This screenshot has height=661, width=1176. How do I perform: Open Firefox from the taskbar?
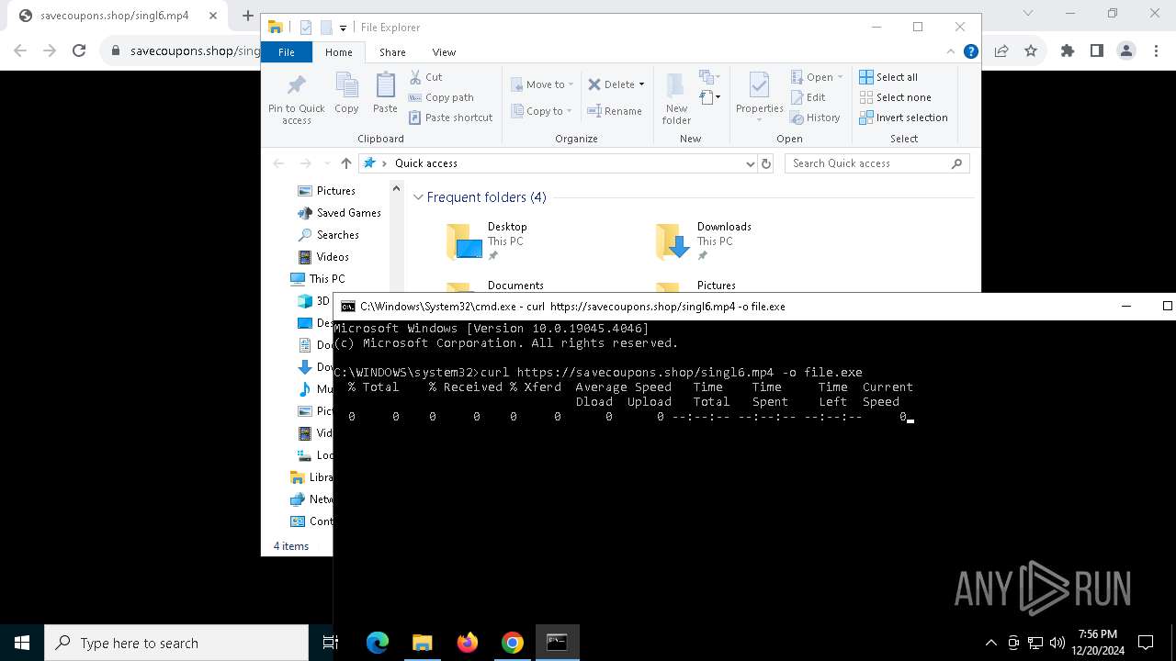pyautogui.click(x=468, y=643)
